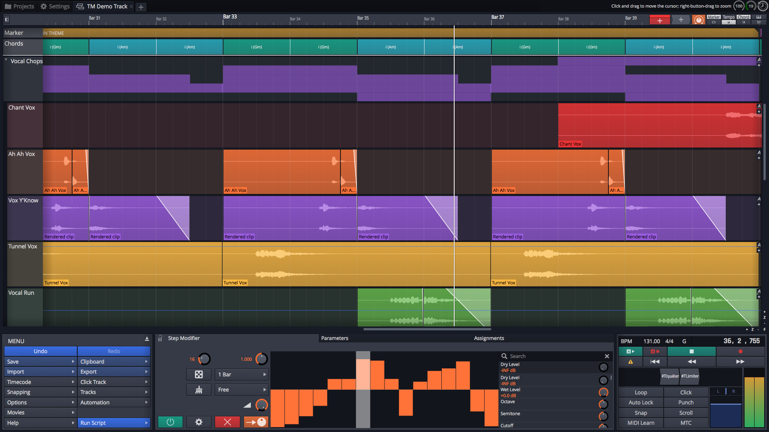
Task: Click the Undo button
Action: tap(40, 351)
